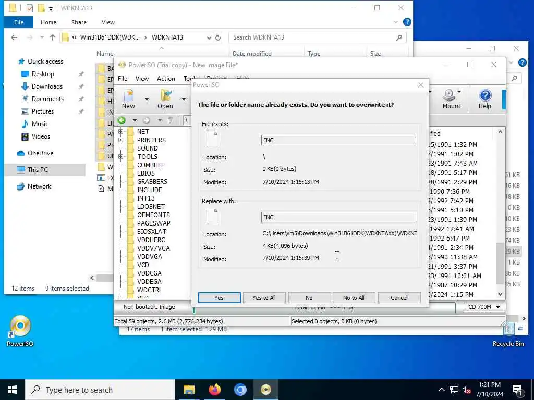Open the Back history dropdown in PowerISO
The width and height of the screenshot is (534, 400).
135,120
